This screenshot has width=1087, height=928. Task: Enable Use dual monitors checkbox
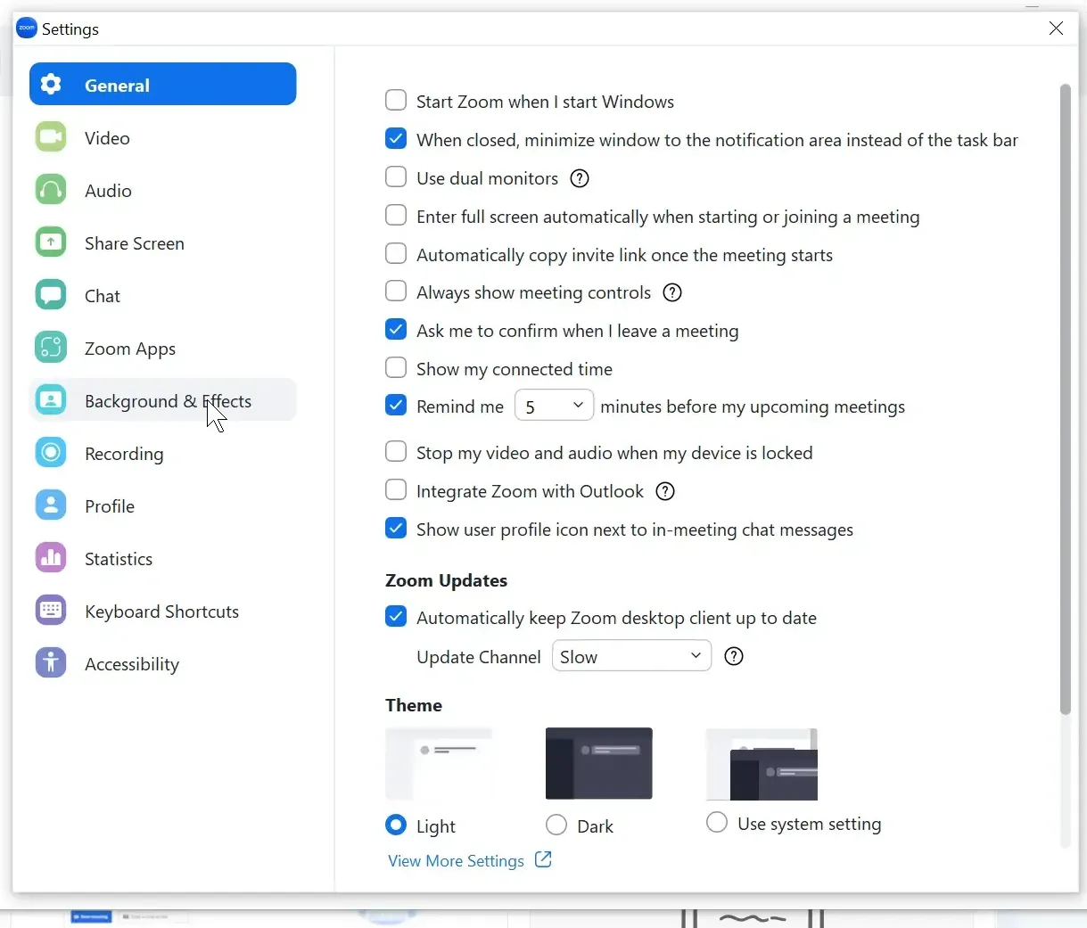pyautogui.click(x=396, y=177)
